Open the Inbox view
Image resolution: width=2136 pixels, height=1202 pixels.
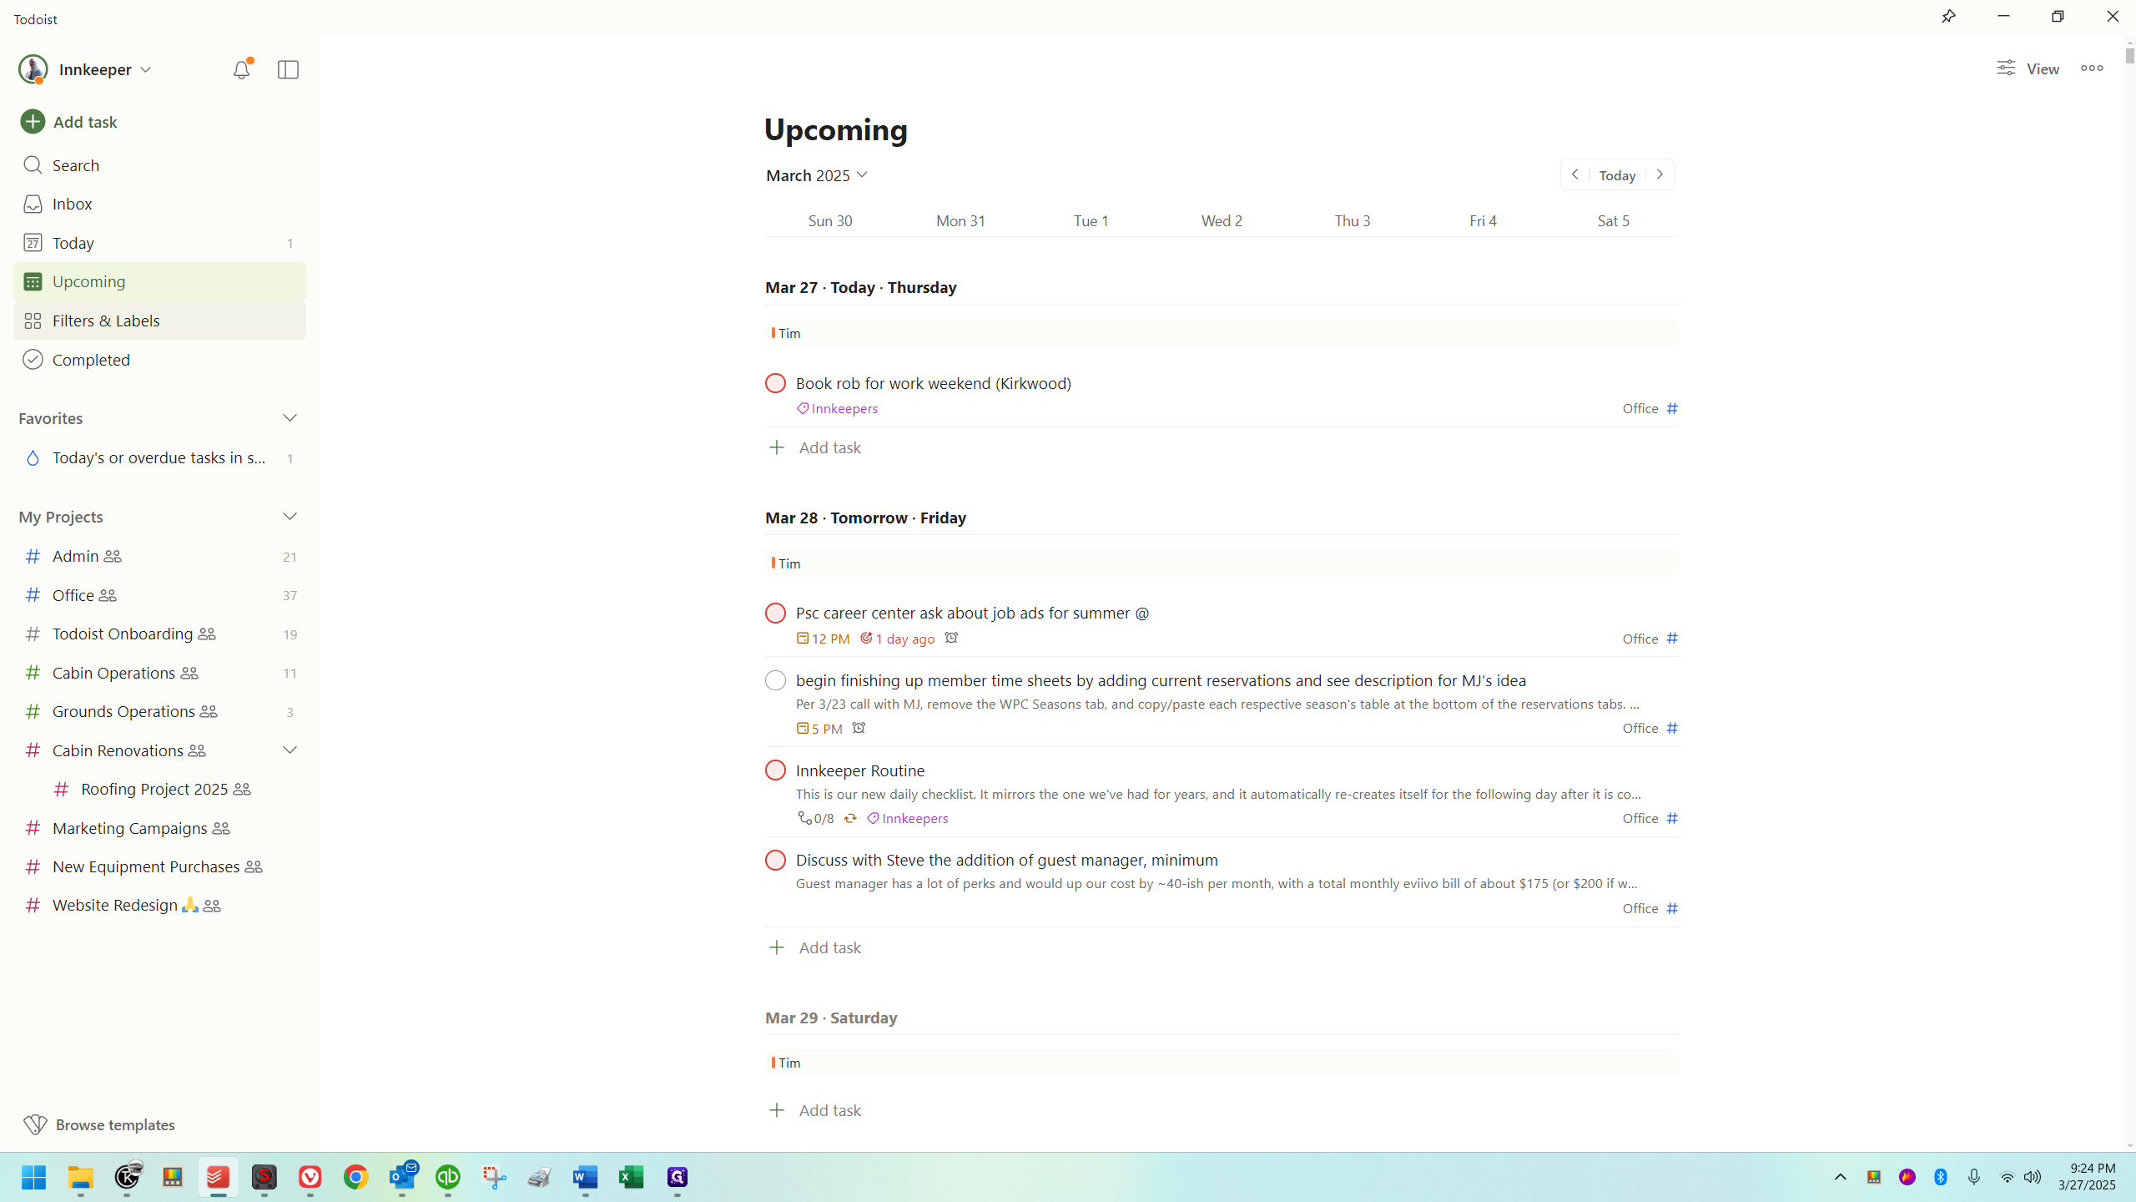pos(159,204)
